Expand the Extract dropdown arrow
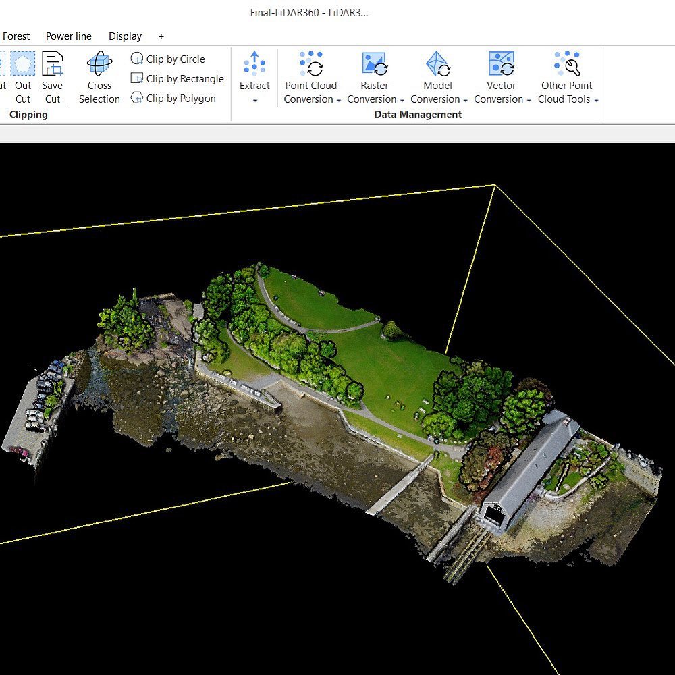This screenshot has width=675, height=675. (x=255, y=101)
